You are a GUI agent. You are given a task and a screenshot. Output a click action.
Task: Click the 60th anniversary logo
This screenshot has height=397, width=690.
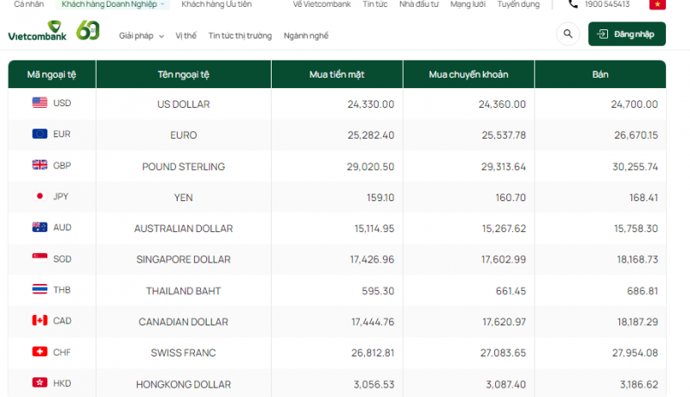coord(88,31)
